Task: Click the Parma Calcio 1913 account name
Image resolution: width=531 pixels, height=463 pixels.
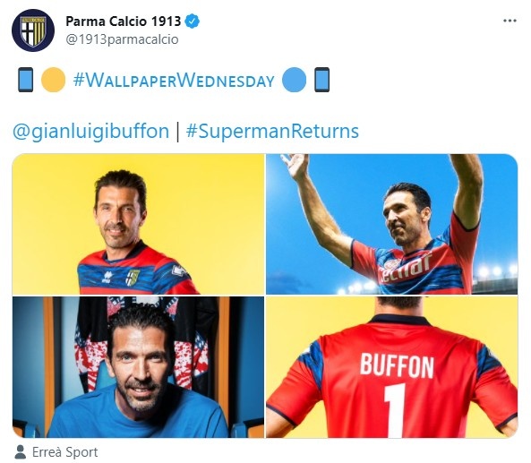Action: point(124,21)
